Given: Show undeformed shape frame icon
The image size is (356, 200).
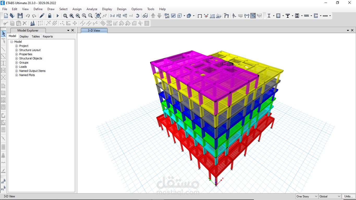Looking at the screenshot, I should pos(200,16).
